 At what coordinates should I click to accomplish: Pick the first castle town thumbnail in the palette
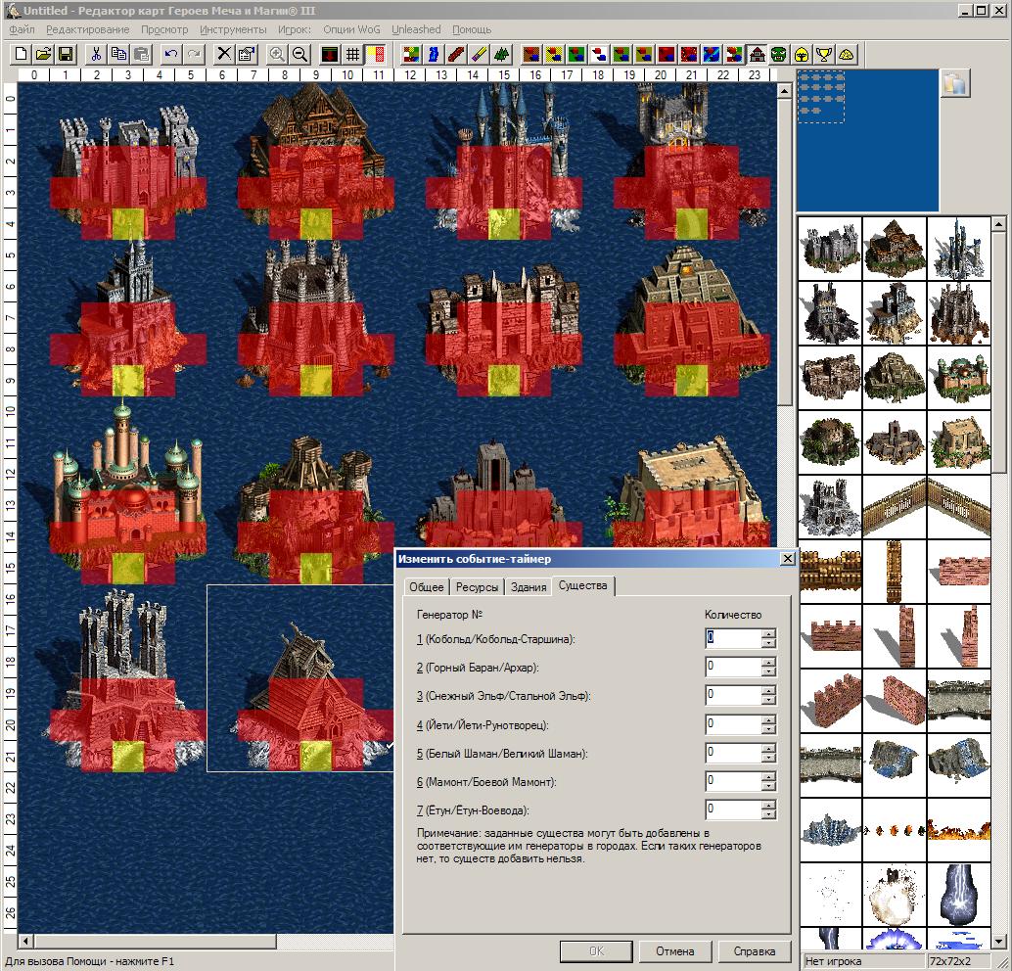830,249
